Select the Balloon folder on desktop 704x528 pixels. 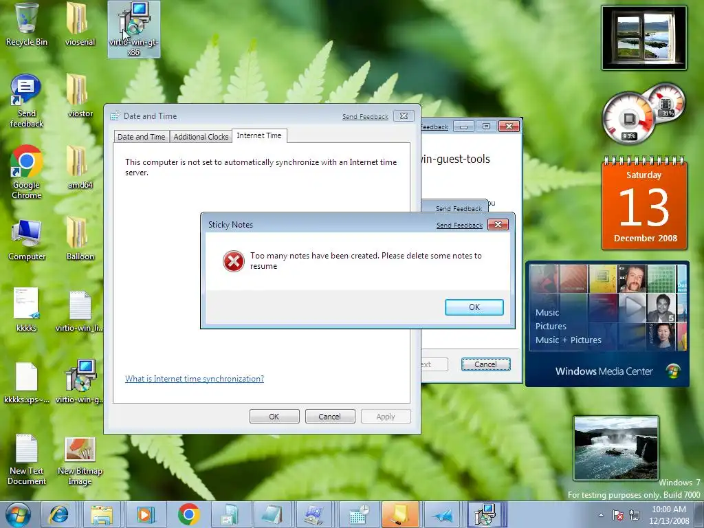pos(80,239)
